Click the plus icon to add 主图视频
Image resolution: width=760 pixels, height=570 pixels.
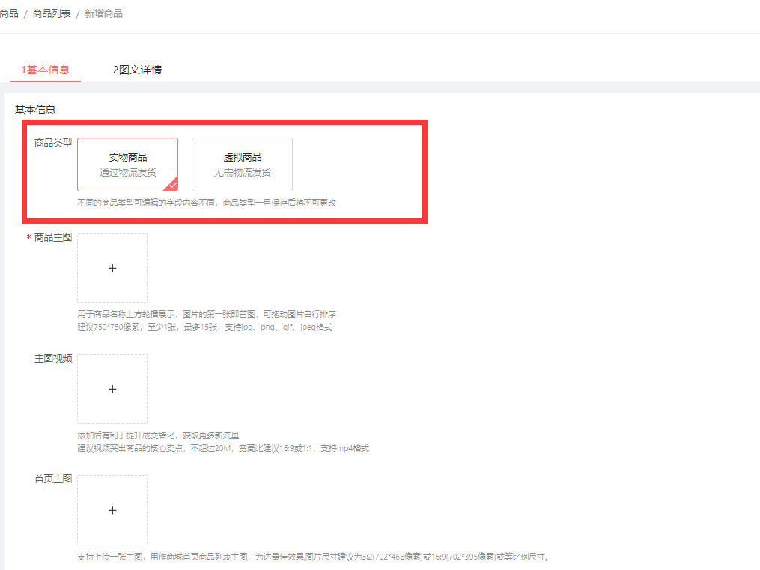(112, 389)
